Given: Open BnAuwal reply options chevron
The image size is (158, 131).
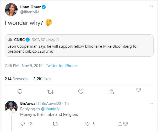Looking at the screenshot, I should [151, 103].
